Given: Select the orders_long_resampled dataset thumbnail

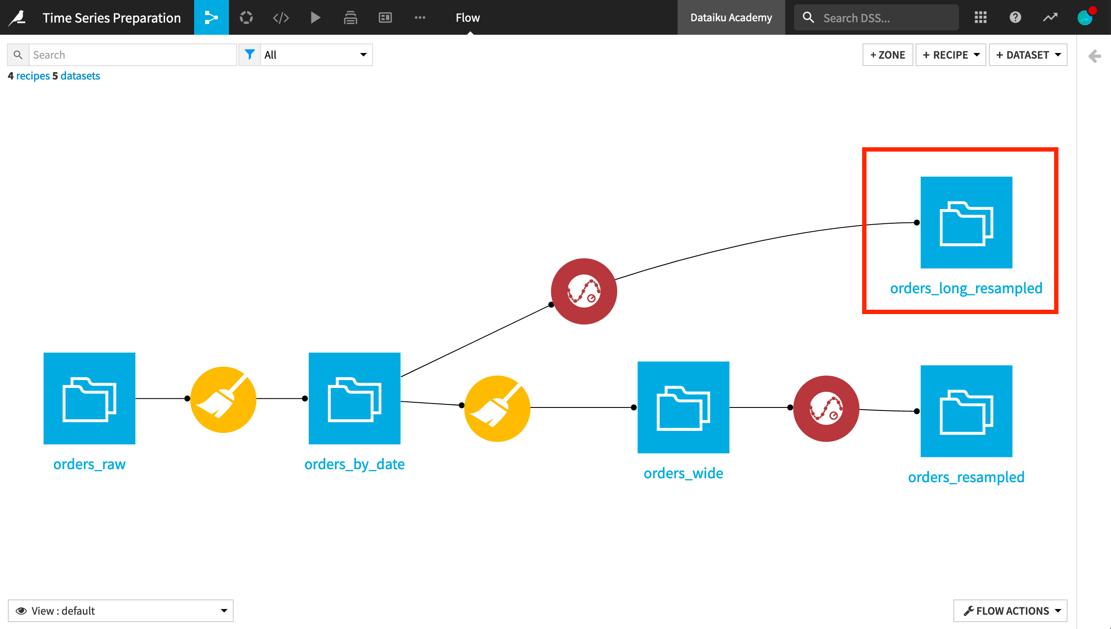Looking at the screenshot, I should 966,223.
